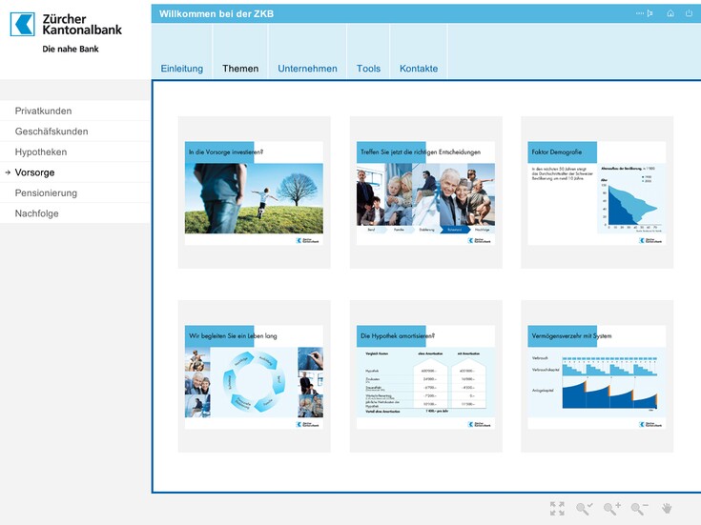Image resolution: width=701 pixels, height=525 pixels.
Task: Click the Zürcher Kantonalbank logo
Action: (x=66, y=24)
